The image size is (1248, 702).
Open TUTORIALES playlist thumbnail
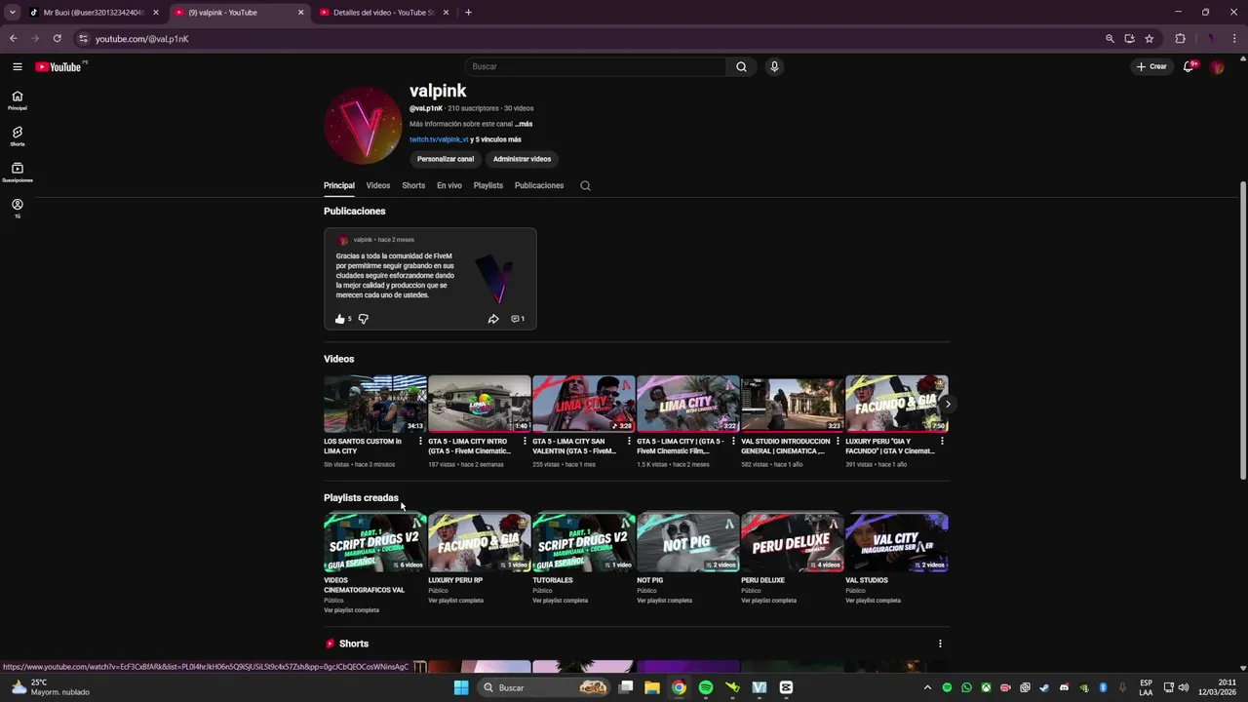click(584, 542)
